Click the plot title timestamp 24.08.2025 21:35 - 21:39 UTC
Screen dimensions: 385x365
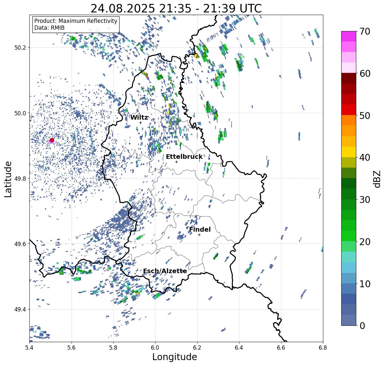(x=176, y=8)
